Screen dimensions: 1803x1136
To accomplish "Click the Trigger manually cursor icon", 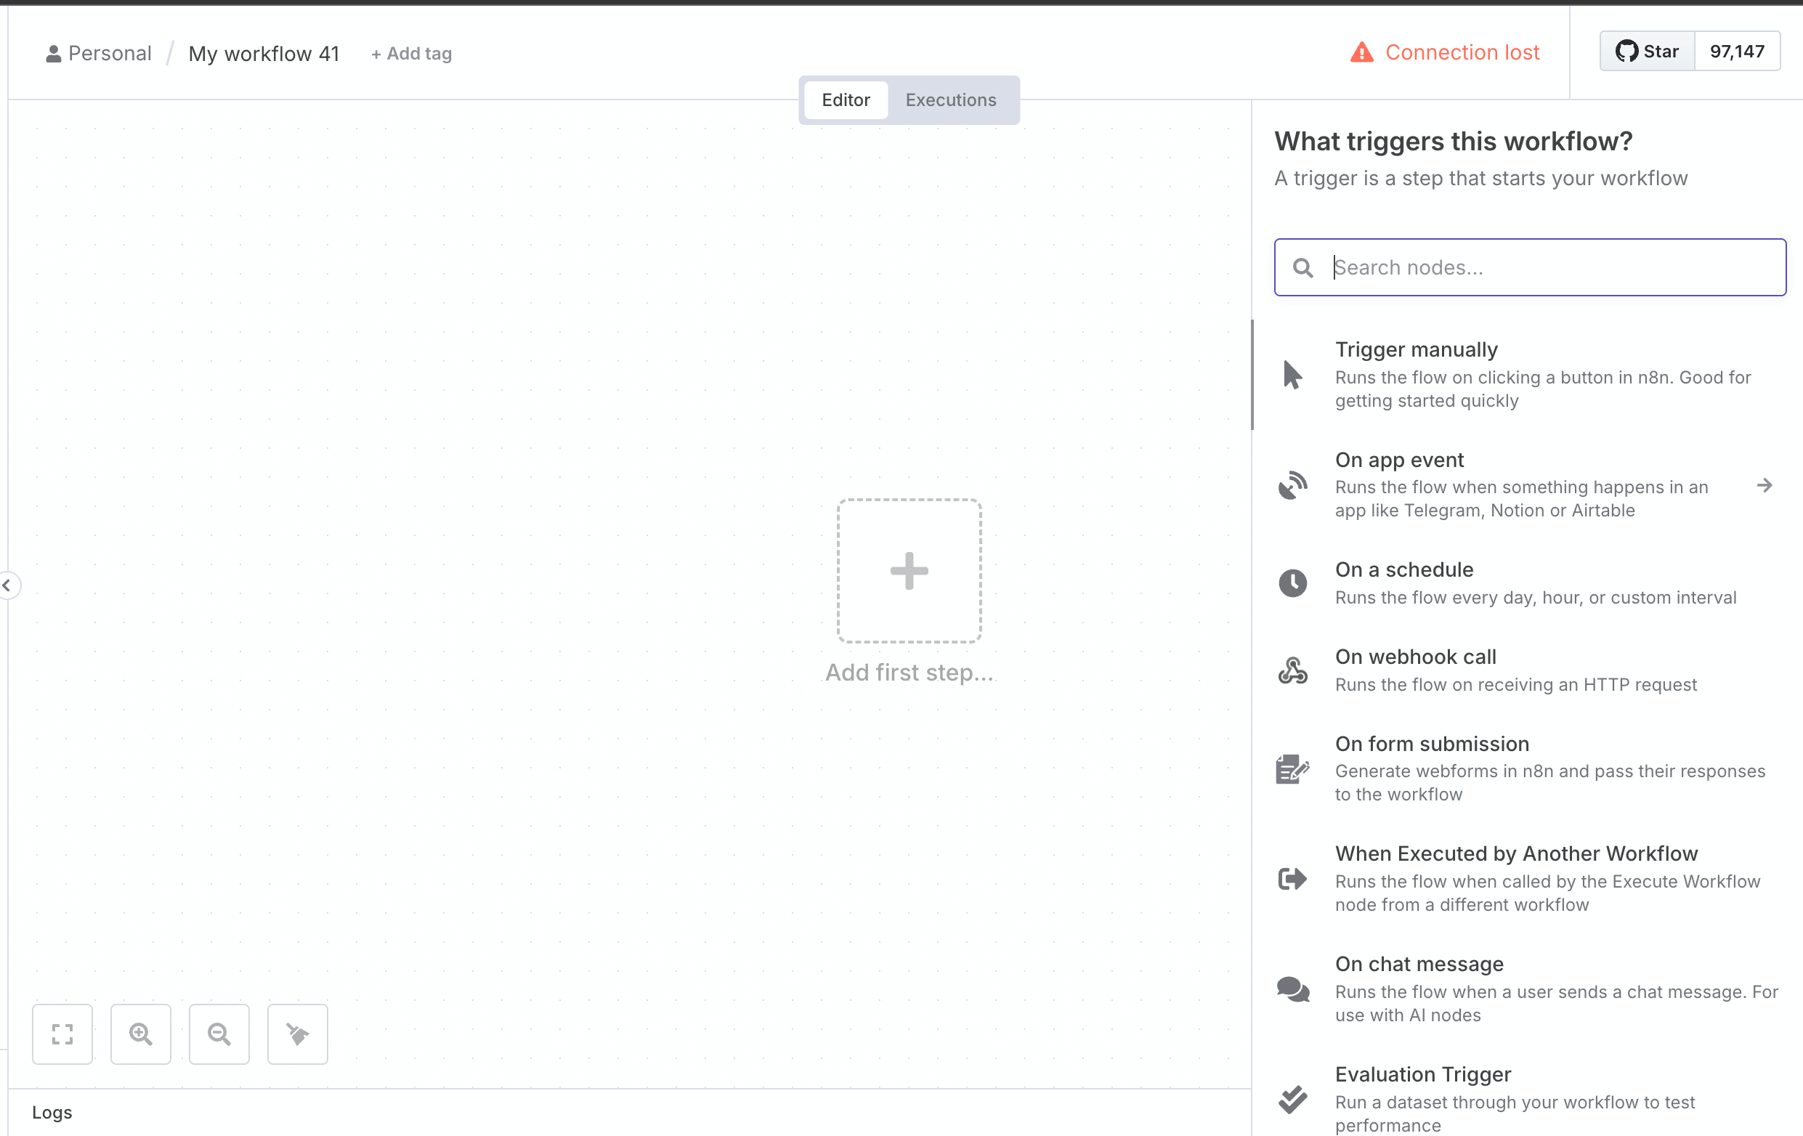I will [1292, 374].
